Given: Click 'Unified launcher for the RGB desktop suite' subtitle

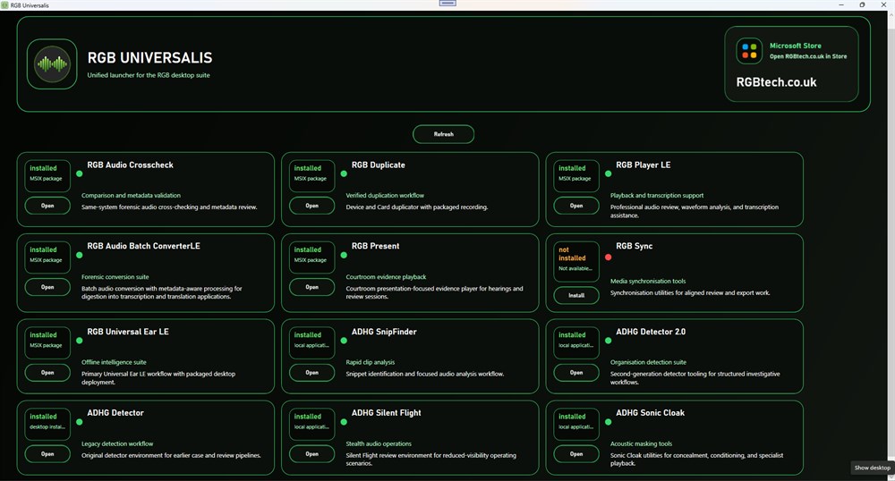Looking at the screenshot, I should point(149,75).
